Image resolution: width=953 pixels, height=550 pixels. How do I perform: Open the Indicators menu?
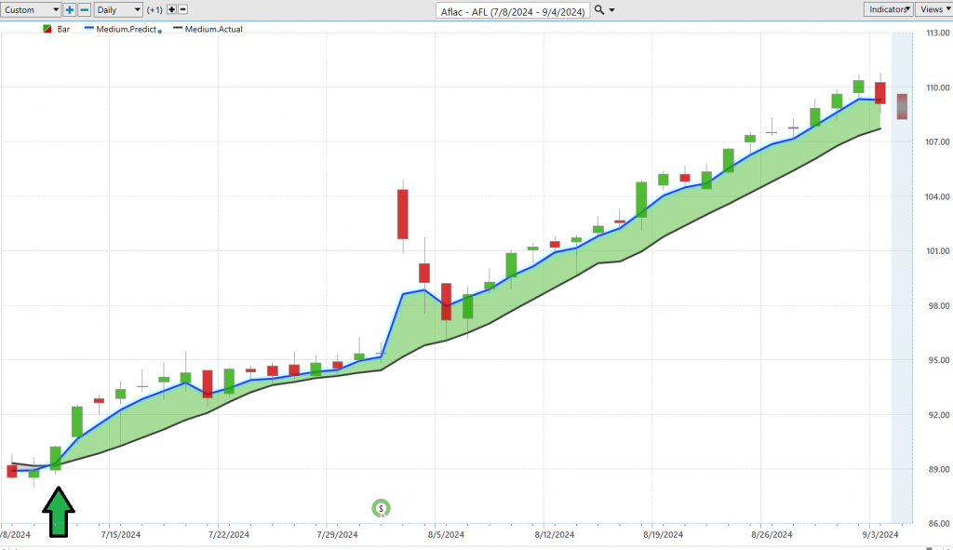[x=888, y=9]
